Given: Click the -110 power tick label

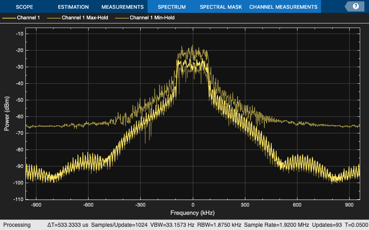Looking at the screenshot, I should coord(18,200).
